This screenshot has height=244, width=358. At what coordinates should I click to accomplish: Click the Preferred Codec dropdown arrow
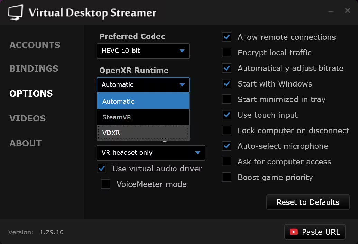coord(182,51)
